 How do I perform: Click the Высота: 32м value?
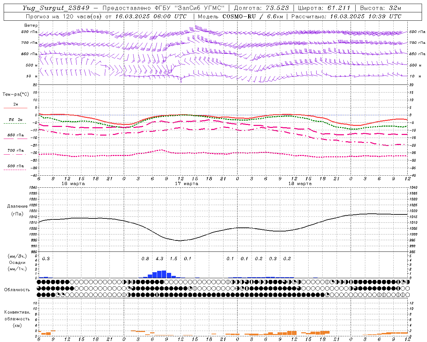click(381, 8)
